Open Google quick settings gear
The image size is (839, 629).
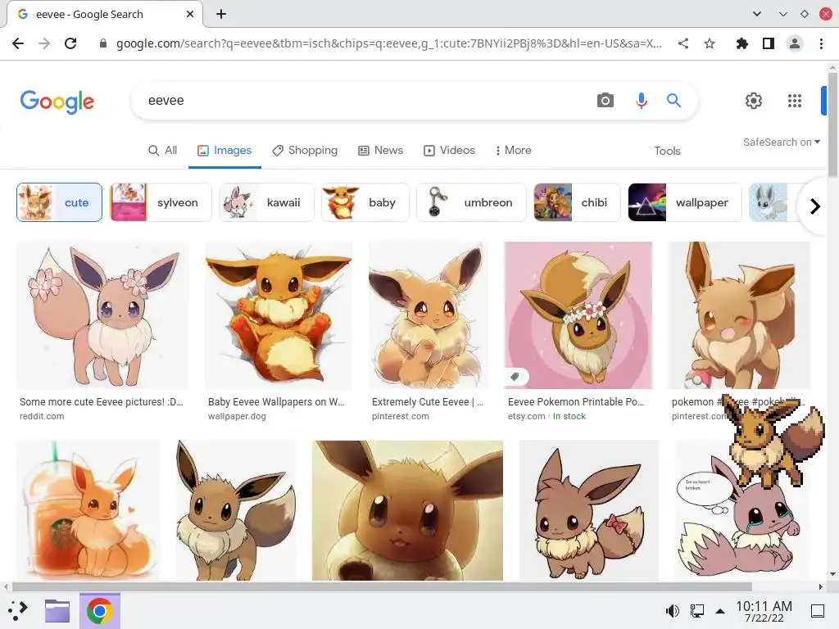[x=754, y=100]
